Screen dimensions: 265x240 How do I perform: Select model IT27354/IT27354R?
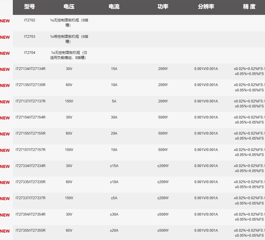tap(31, 214)
